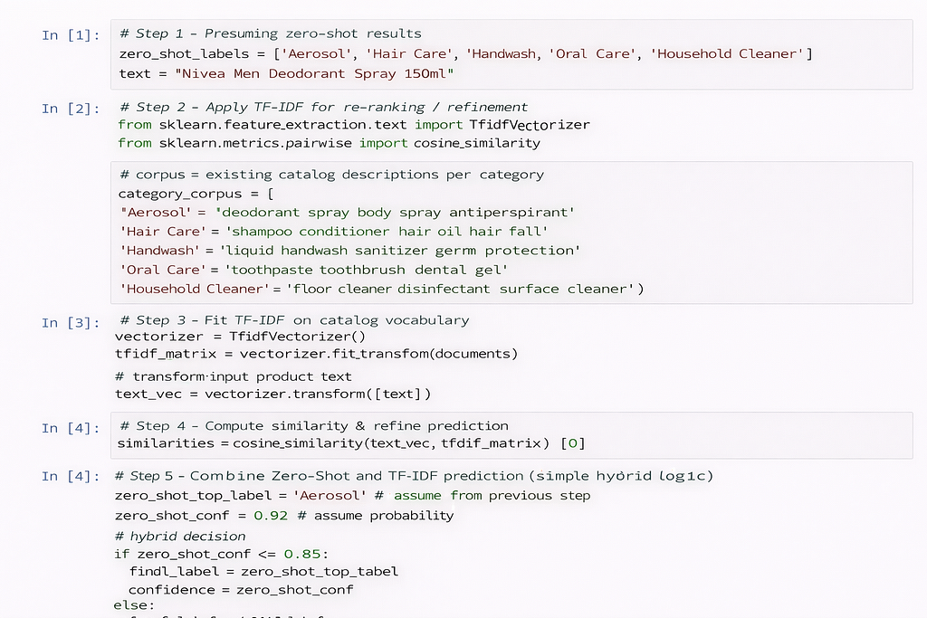Click the second In [4] prompt near Step 5
Screen dimensions: 927x618
71,476
